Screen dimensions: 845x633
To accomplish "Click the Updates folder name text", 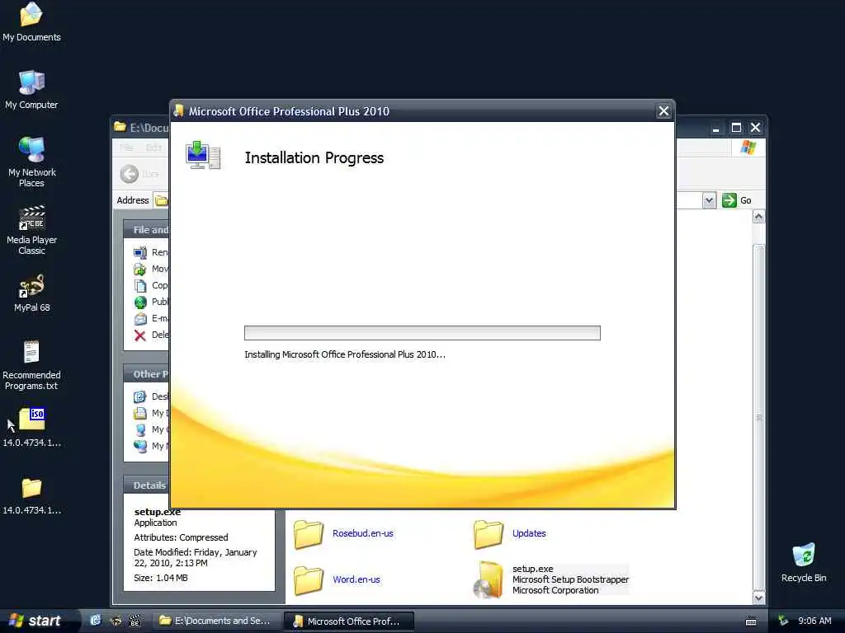I will click(529, 533).
